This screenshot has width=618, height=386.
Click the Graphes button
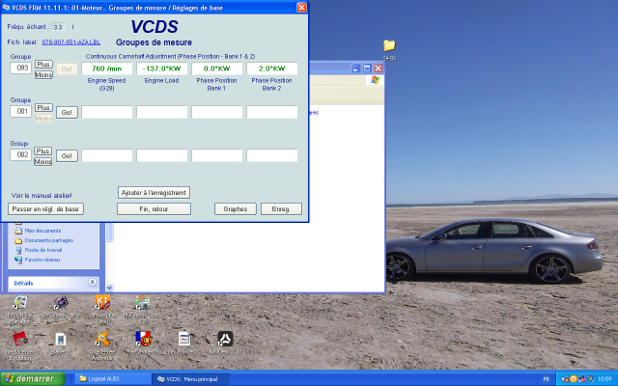[x=235, y=208]
